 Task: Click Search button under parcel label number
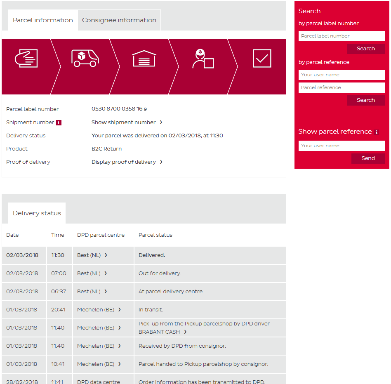coord(365,49)
